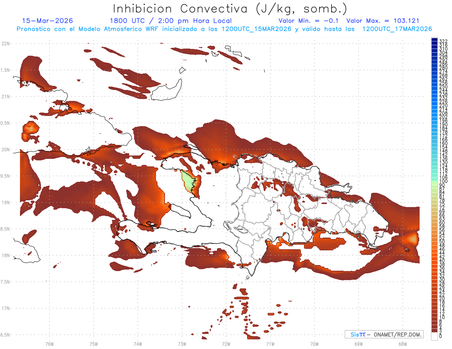The width and height of the screenshot is (452, 349).
Task: Click the light green maximum CIN patch over Haiti
Action: point(188,182)
